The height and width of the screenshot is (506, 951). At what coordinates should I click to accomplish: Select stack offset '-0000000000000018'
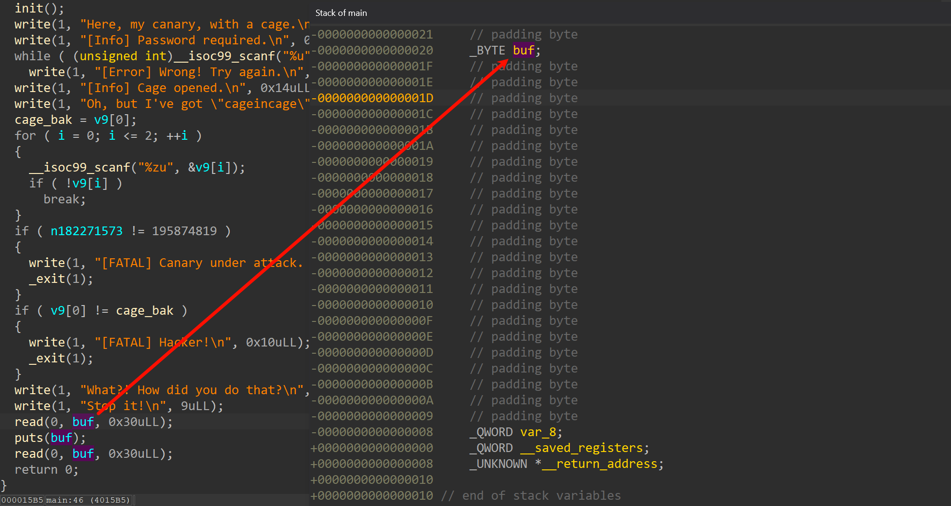pyautogui.click(x=372, y=177)
